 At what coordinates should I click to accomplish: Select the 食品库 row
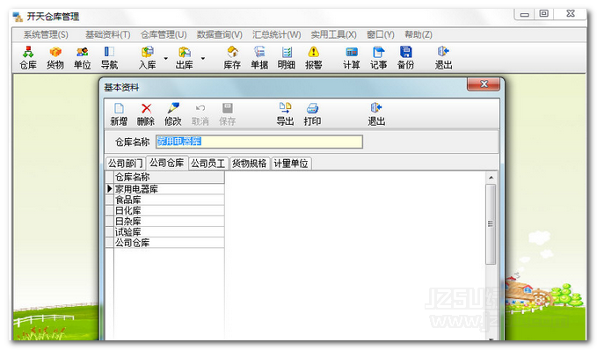pyautogui.click(x=169, y=200)
